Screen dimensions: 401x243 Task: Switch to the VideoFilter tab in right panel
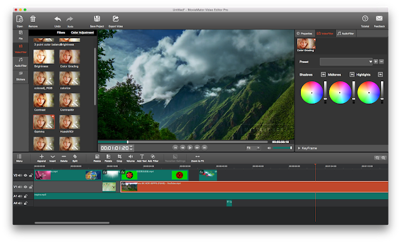(325, 33)
